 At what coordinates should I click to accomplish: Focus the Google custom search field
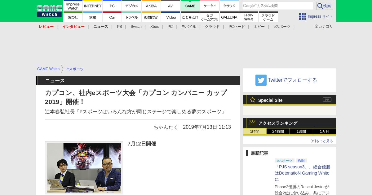pos(277,6)
